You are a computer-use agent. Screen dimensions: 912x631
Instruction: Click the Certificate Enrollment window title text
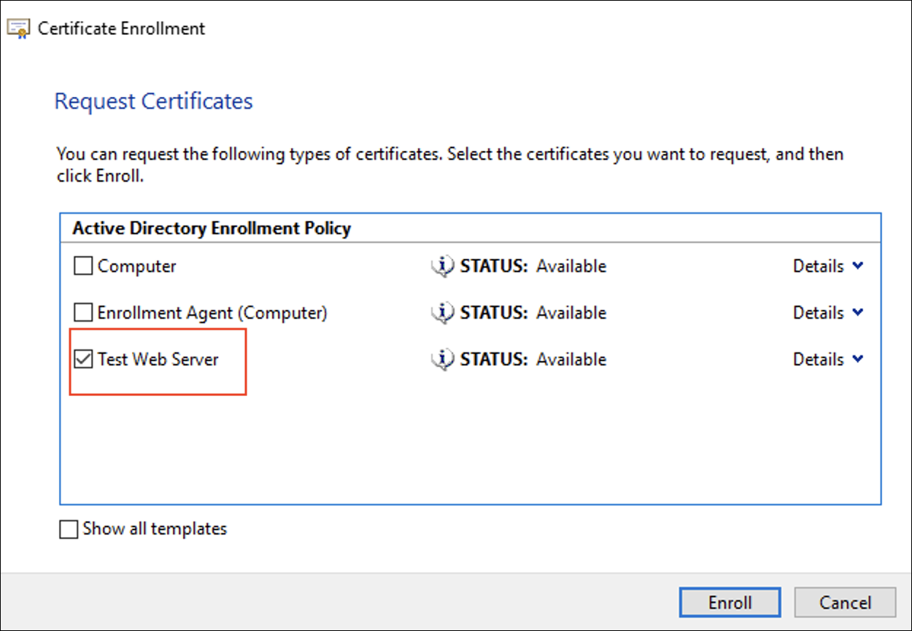click(x=121, y=29)
